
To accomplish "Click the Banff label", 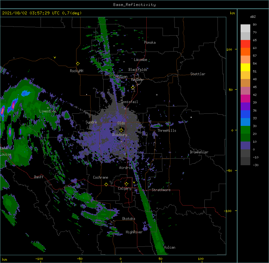I will [x=39, y=177].
